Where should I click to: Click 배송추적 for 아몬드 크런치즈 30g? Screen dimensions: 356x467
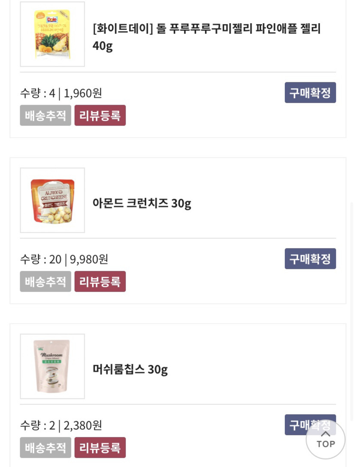pos(45,281)
